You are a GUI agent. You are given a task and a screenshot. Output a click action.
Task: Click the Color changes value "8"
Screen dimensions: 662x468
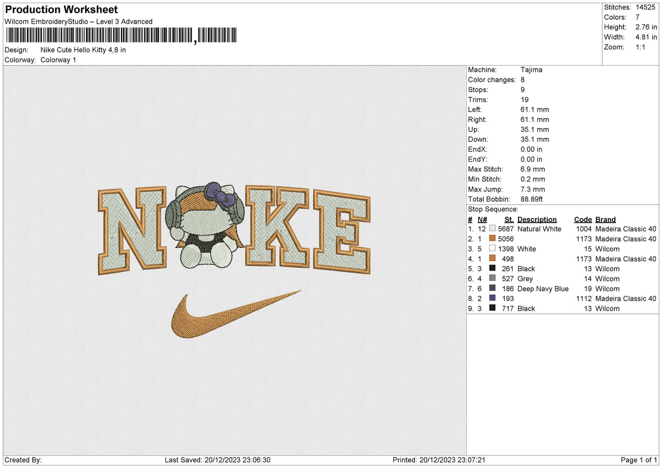click(523, 80)
